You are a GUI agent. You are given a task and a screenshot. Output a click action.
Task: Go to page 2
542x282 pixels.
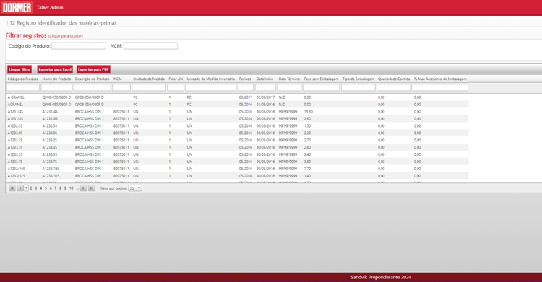point(31,188)
